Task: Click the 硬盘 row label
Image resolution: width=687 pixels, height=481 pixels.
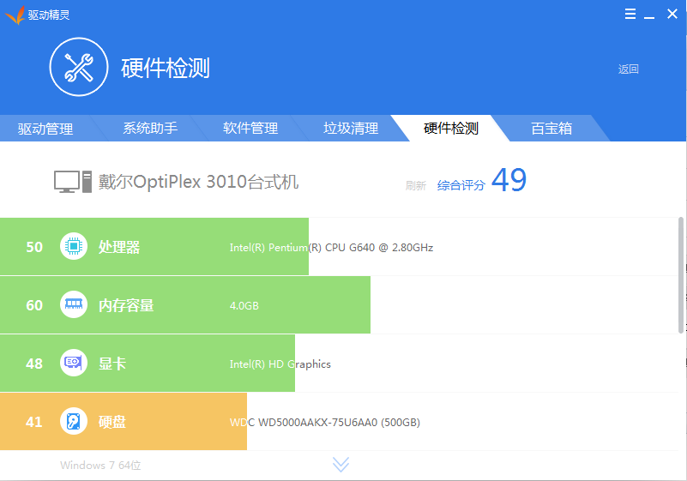Action: tap(112, 422)
